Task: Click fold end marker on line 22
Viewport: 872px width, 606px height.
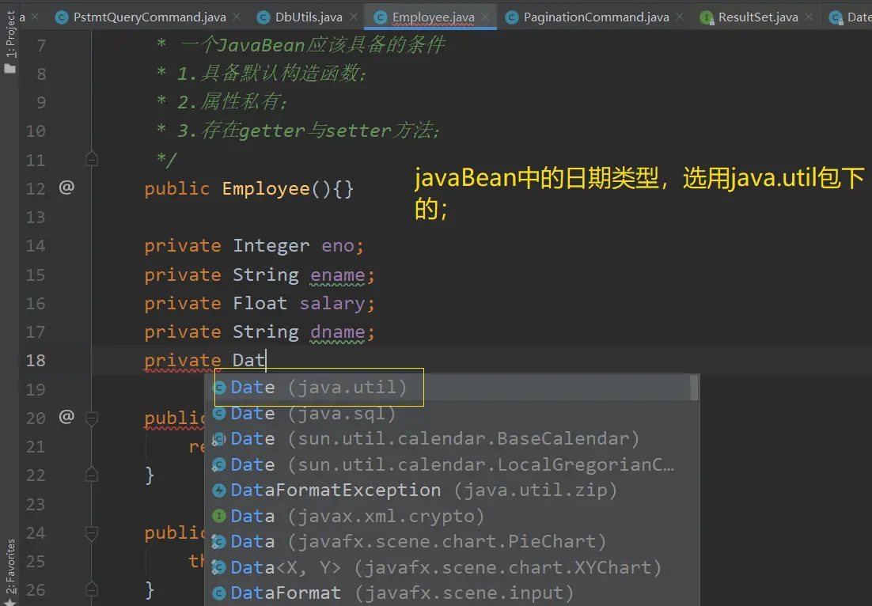Action: pos(92,475)
